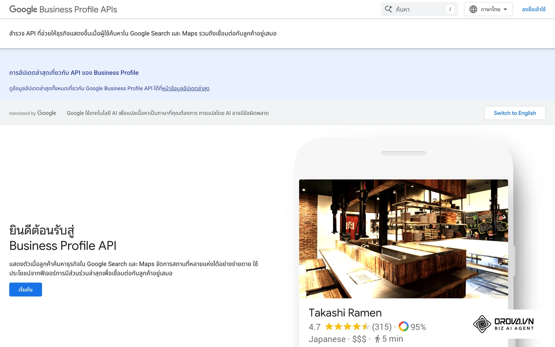Click the Japanese · $$$ category text
This screenshot has height=347, width=555.
tap(338, 339)
